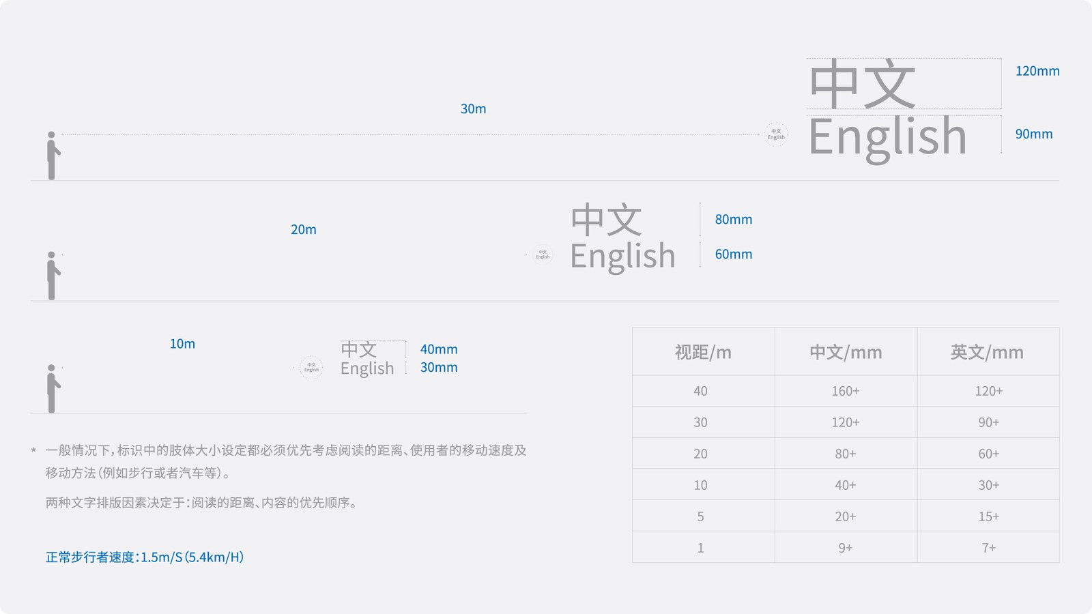This screenshot has width=1092, height=614.
Task: Click the 中文/mm table header
Action: [846, 352]
